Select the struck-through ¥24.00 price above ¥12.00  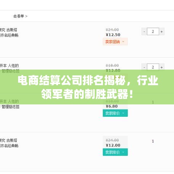112,140
